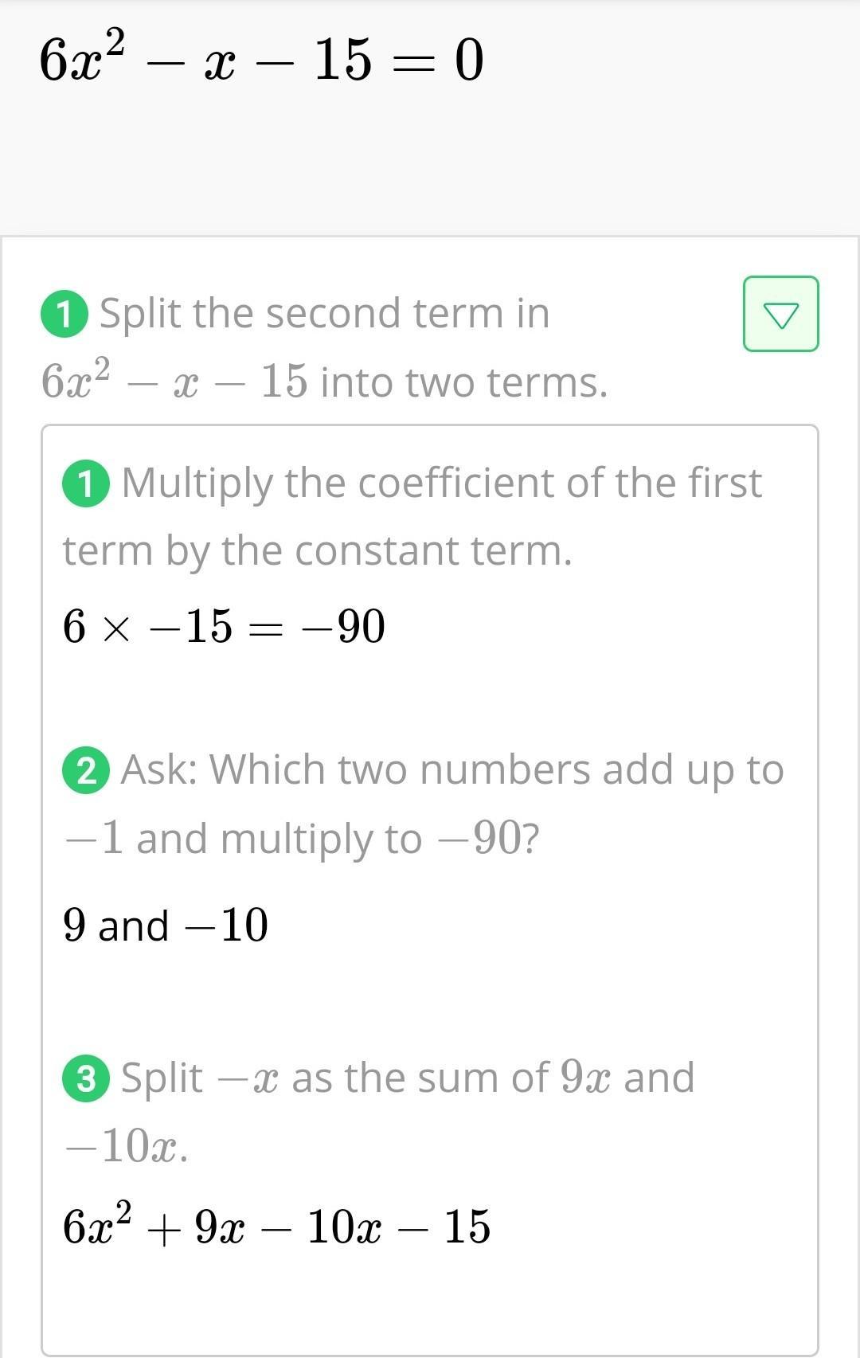Click the sub-step 2 green badge
This screenshot has width=860, height=1358.
tap(86, 770)
